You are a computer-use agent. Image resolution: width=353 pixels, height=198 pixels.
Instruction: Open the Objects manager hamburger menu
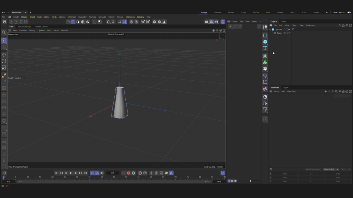point(271,25)
